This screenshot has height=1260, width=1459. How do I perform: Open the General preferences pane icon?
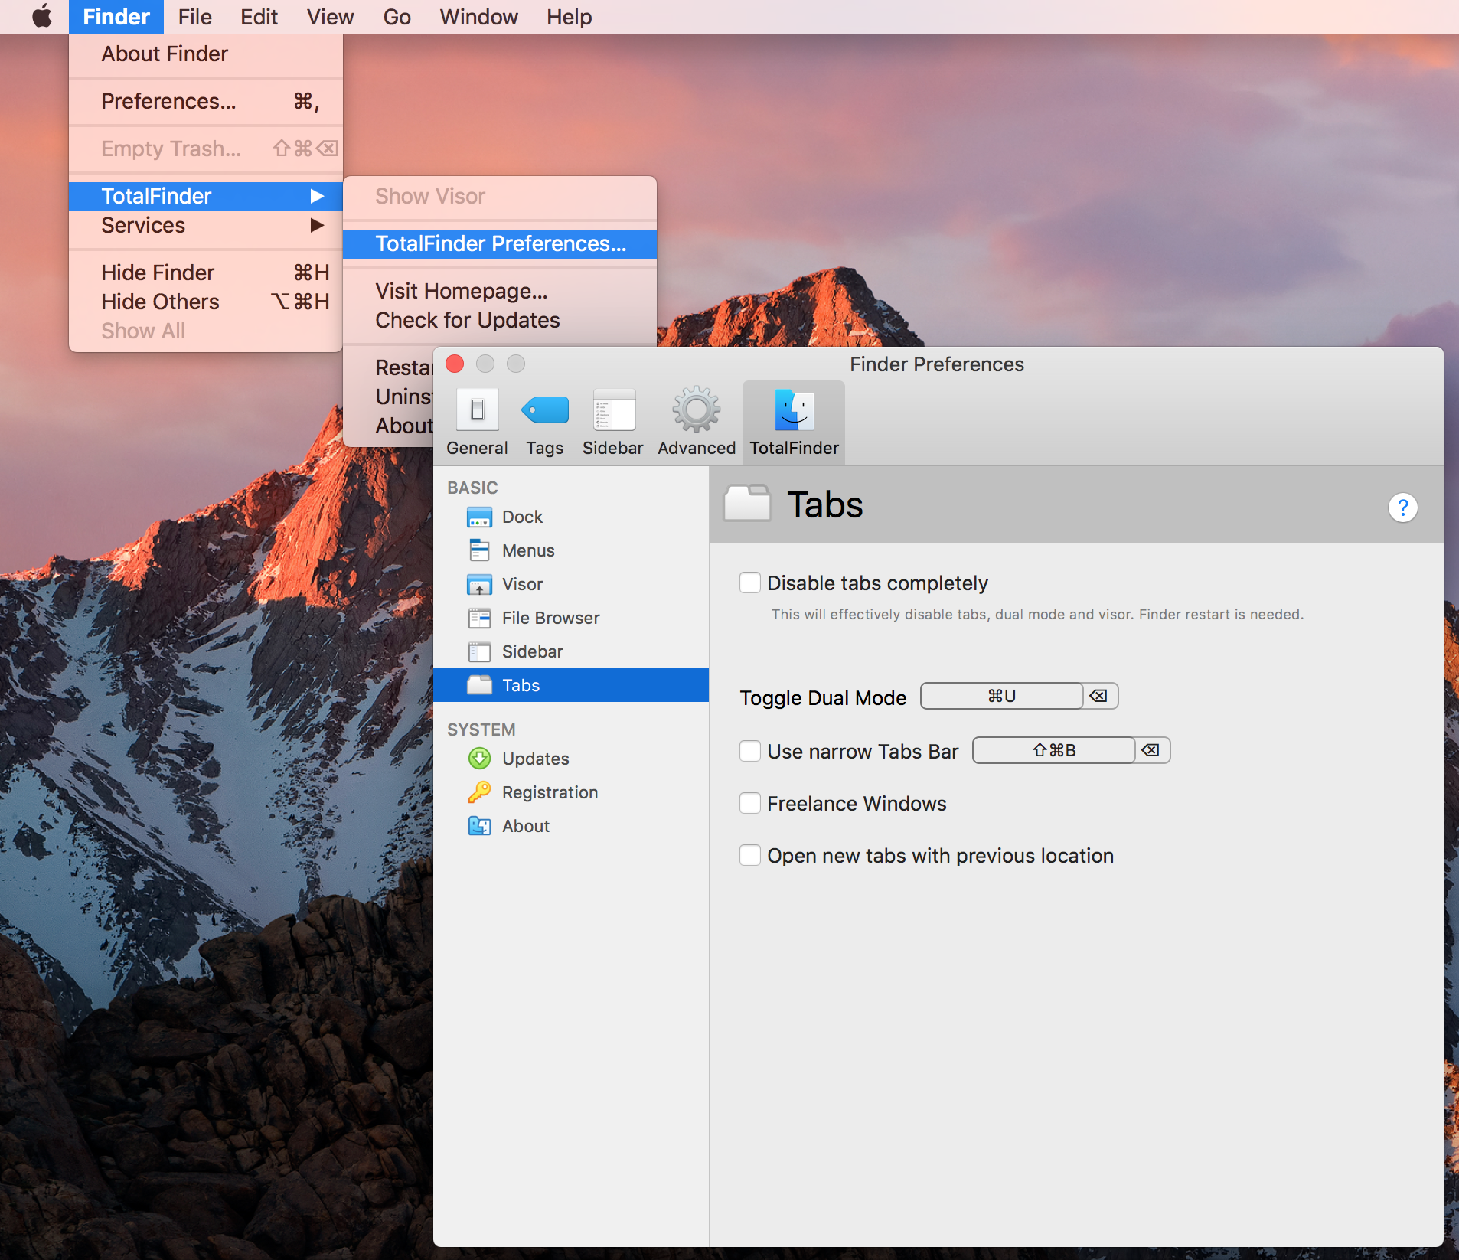477,411
